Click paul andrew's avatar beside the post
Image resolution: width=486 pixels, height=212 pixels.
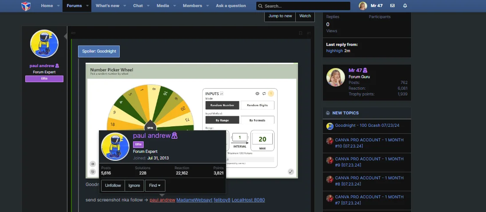point(44,44)
